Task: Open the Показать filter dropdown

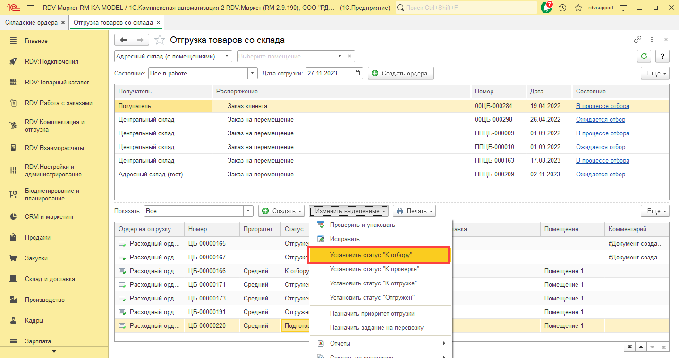Action: coord(248,211)
